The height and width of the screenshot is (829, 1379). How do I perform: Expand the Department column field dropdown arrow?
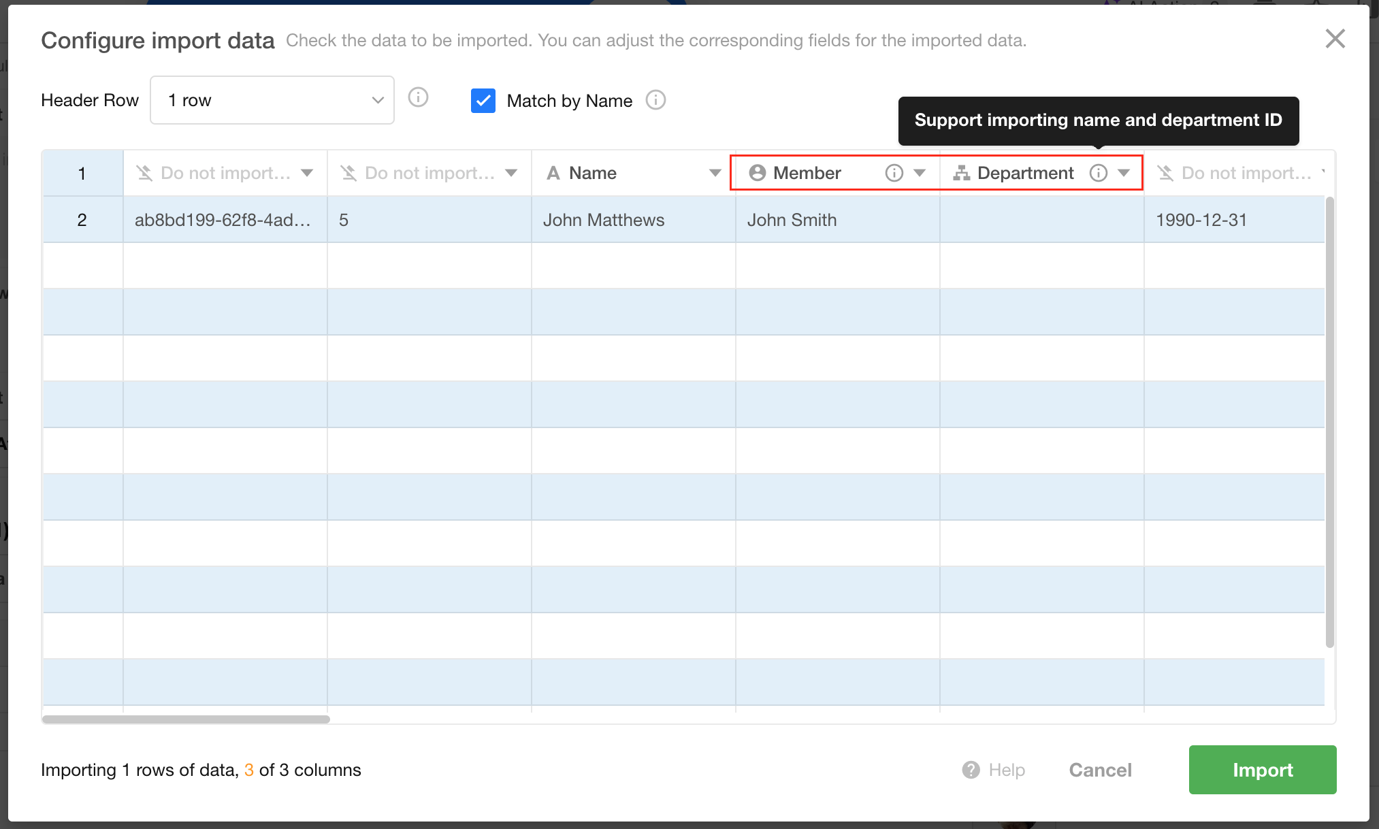(1124, 173)
